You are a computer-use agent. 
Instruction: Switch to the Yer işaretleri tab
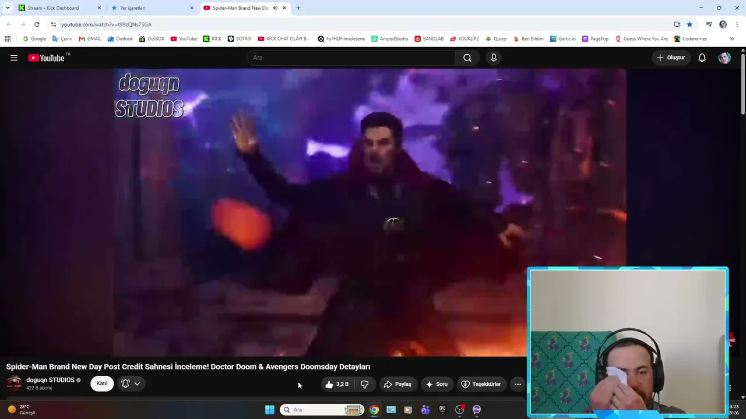pos(153,8)
